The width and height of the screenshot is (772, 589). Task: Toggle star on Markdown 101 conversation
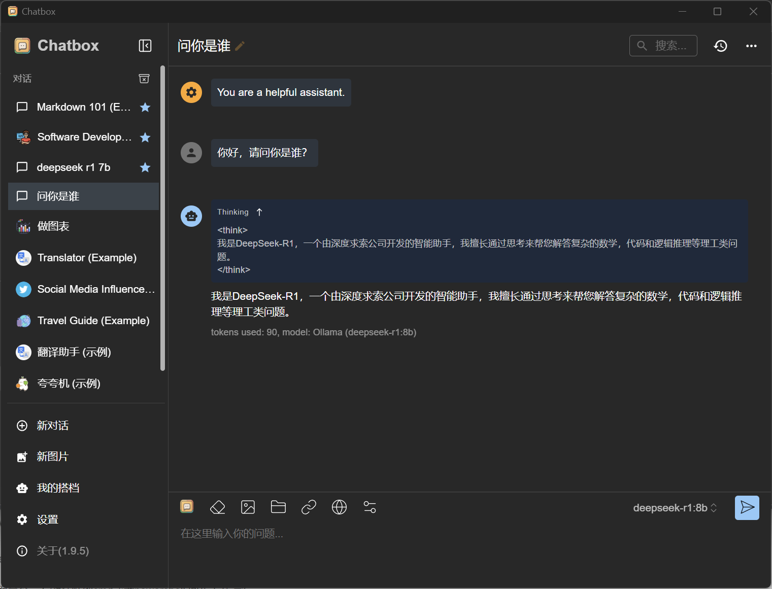pyautogui.click(x=145, y=107)
